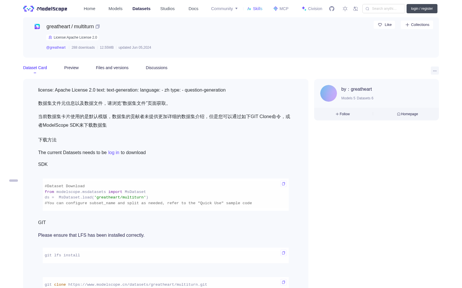
Task: Open the GitHub icon in the header
Action: [332, 9]
